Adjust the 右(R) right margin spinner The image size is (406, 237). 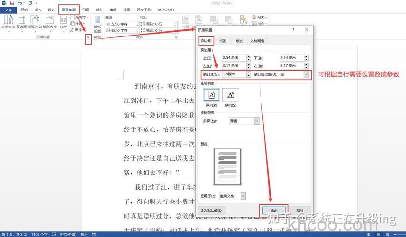click(x=306, y=66)
